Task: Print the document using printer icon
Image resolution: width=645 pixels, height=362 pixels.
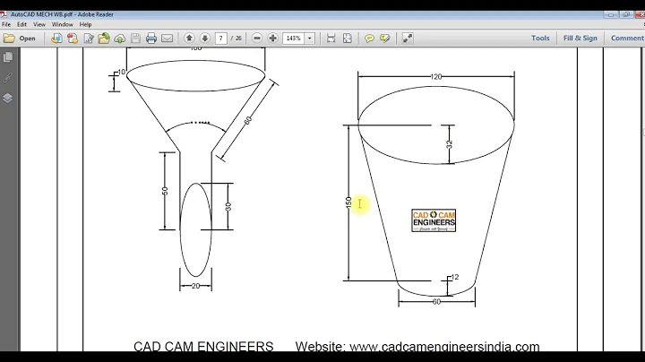Action: (151, 39)
